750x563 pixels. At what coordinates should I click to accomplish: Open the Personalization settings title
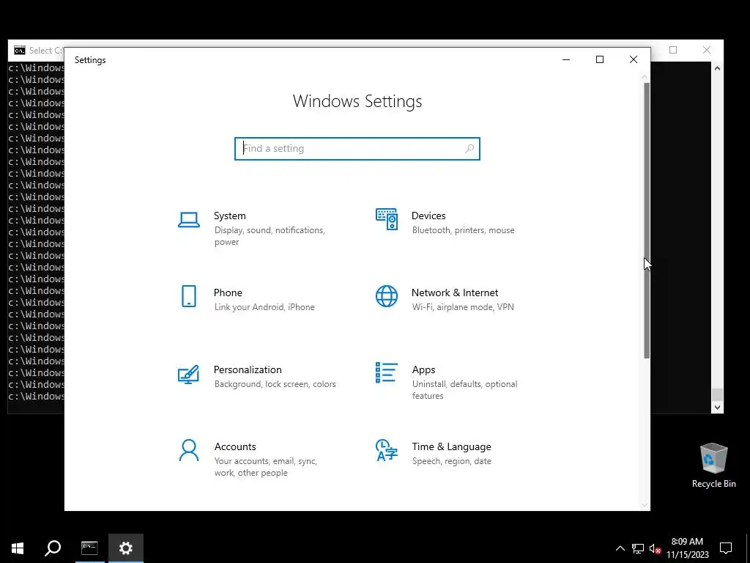coord(248,369)
